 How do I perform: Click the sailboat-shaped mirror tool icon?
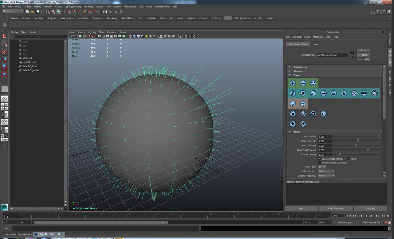point(323,114)
